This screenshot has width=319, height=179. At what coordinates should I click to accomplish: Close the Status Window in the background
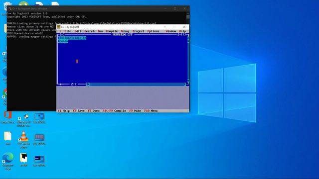pos(184,8)
